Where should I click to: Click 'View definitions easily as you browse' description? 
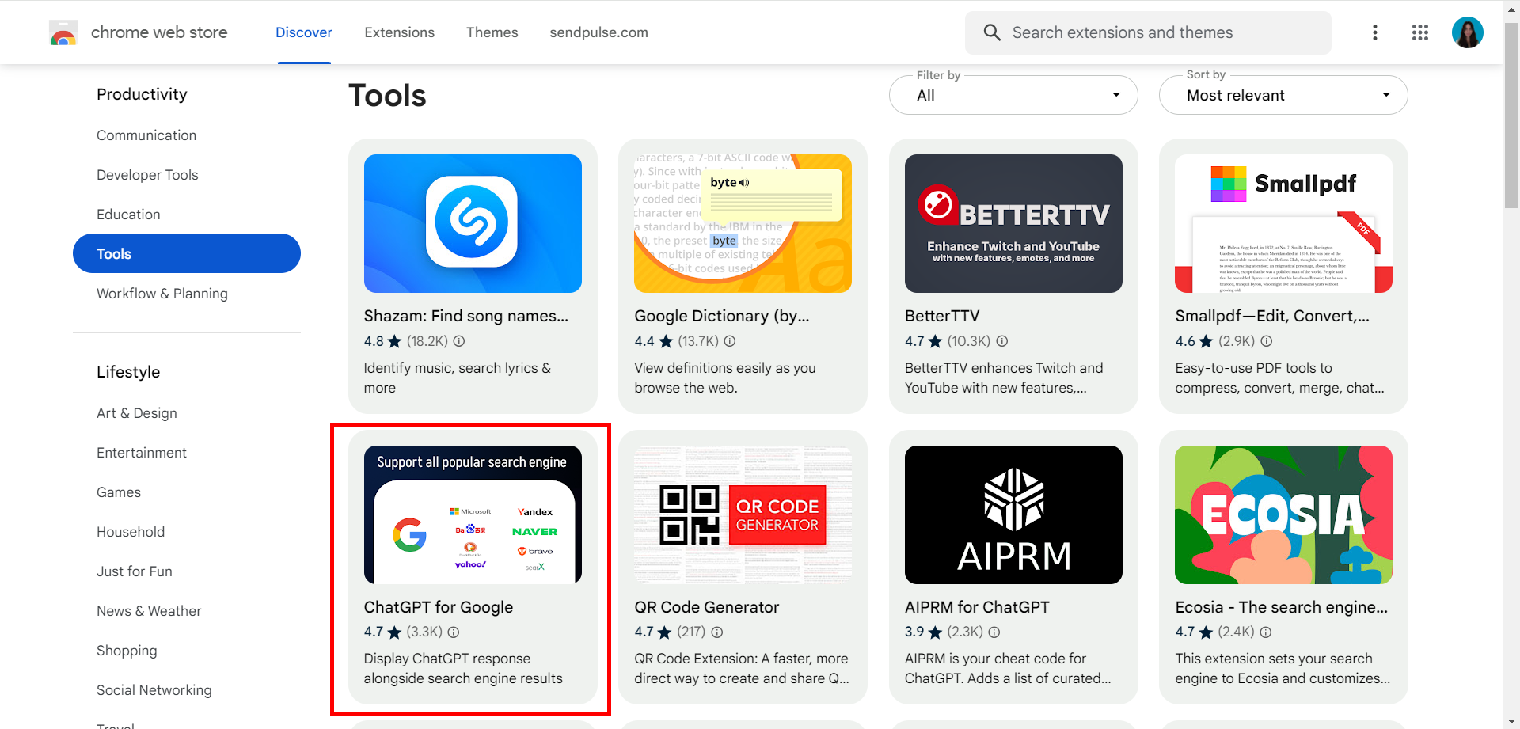click(x=725, y=378)
